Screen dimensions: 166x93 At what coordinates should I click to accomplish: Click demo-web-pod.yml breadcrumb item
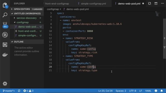78,9
